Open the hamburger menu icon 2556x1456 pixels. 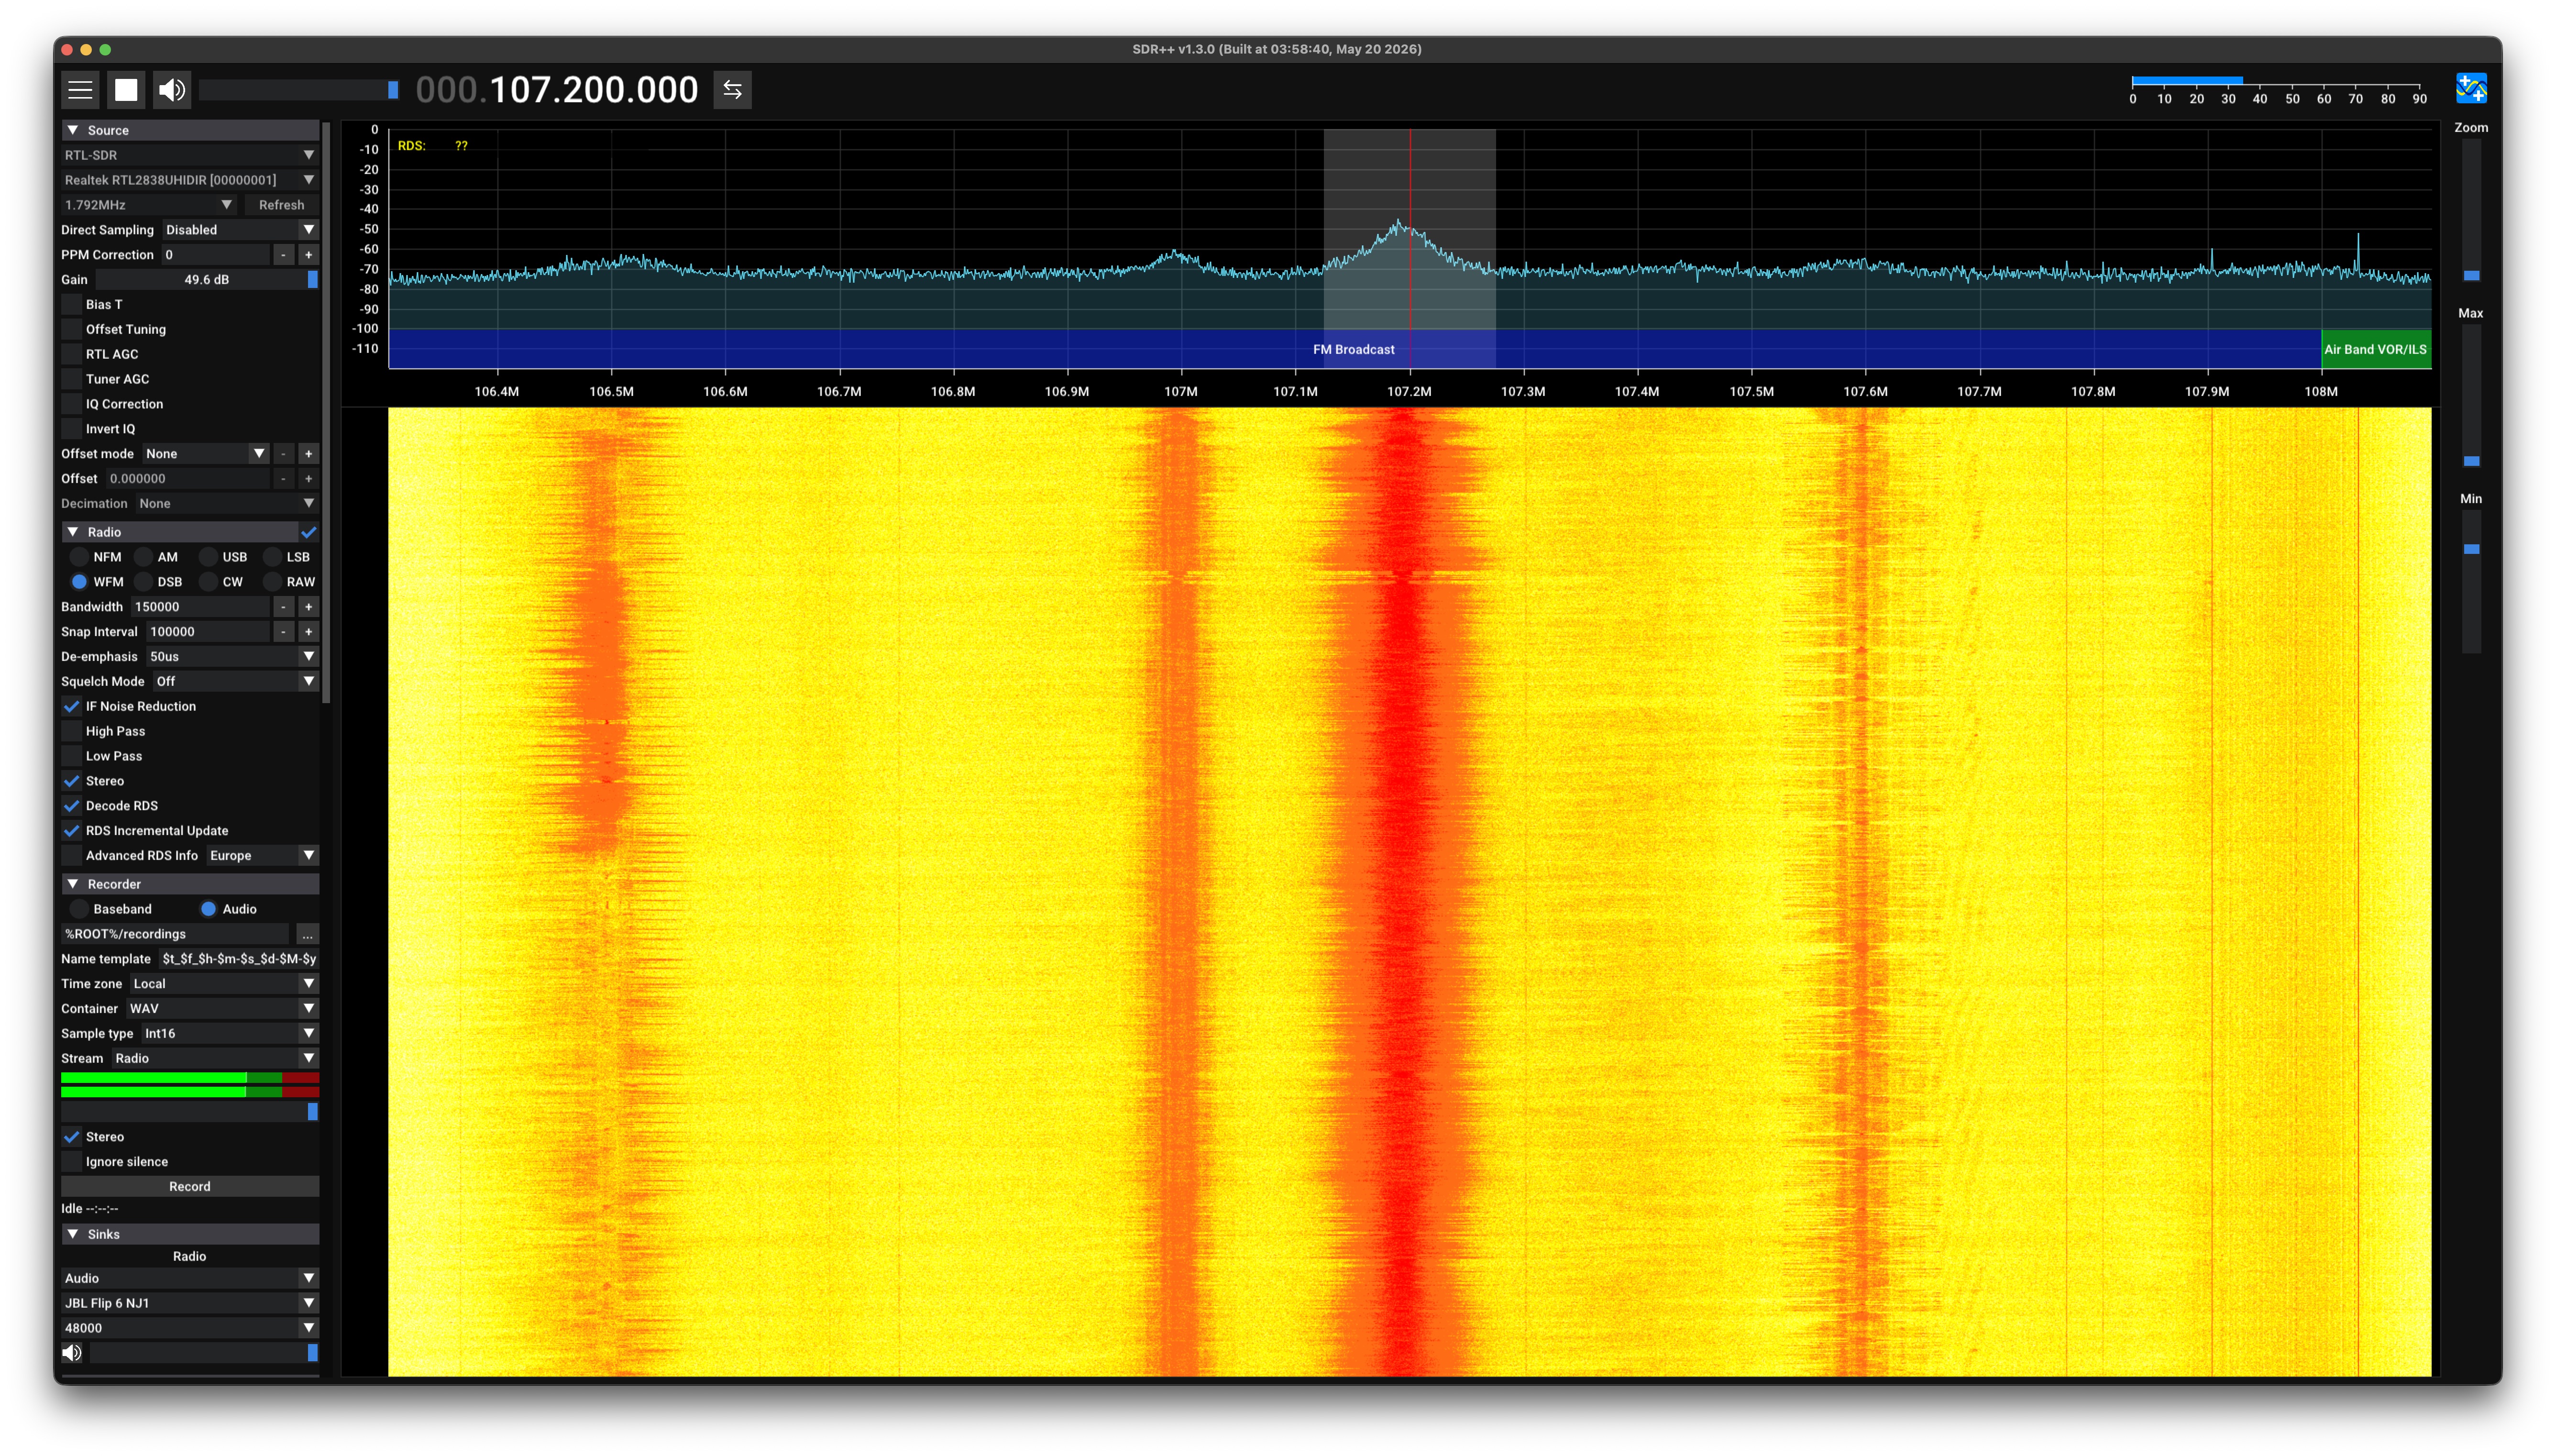click(x=80, y=90)
